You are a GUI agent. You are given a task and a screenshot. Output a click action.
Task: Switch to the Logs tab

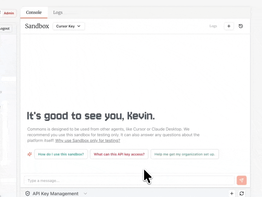[x=58, y=13]
